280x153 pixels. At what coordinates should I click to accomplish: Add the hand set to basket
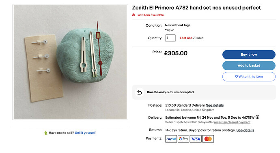click(x=249, y=65)
